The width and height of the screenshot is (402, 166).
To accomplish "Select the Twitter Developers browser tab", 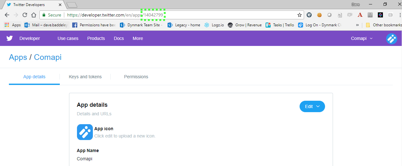I will click(x=34, y=5).
